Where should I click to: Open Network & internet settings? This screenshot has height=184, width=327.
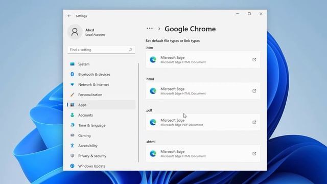[101, 84]
